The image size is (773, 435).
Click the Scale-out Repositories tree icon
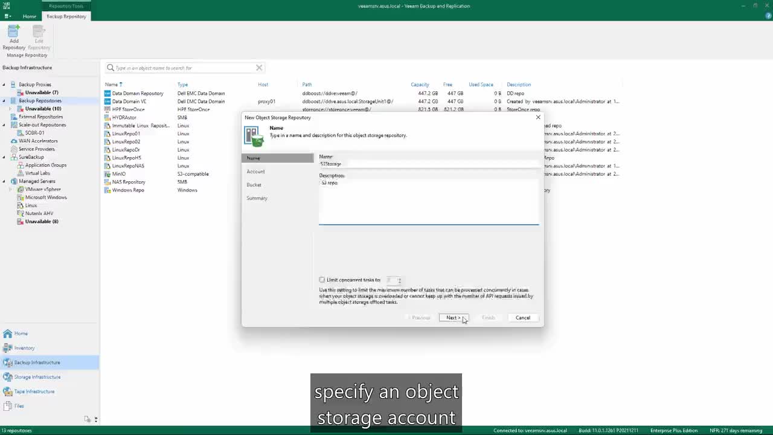coord(13,125)
